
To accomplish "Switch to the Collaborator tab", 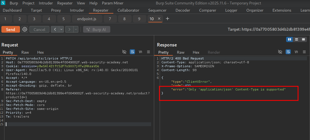I will tap(128, 11).
